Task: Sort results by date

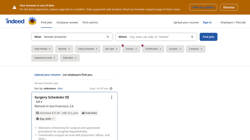Action: click(60, 88)
